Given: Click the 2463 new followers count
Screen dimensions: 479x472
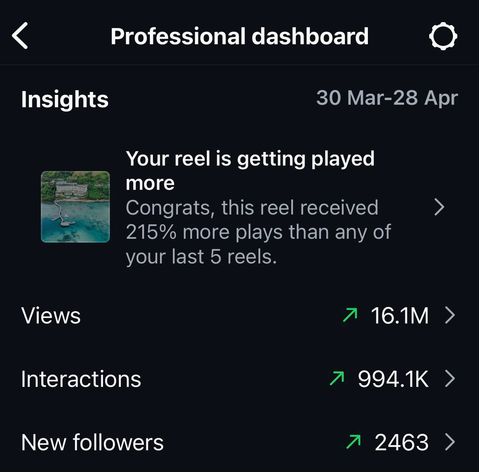Looking at the screenshot, I should (x=402, y=442).
